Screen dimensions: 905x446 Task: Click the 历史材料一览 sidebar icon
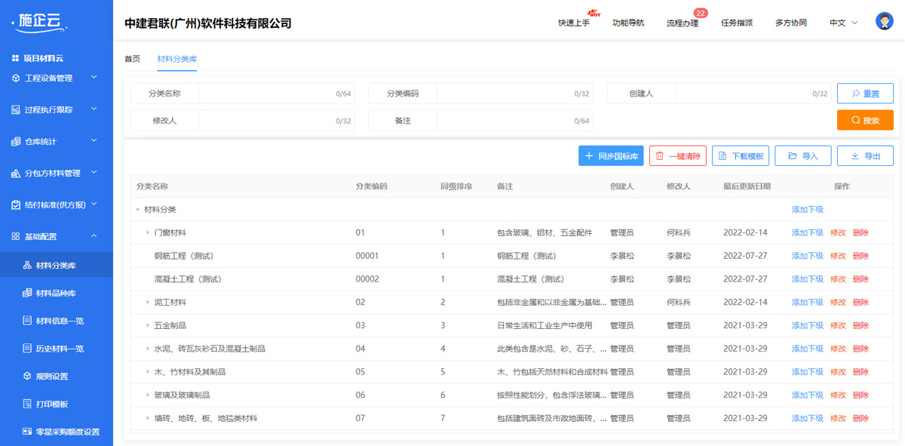point(27,349)
